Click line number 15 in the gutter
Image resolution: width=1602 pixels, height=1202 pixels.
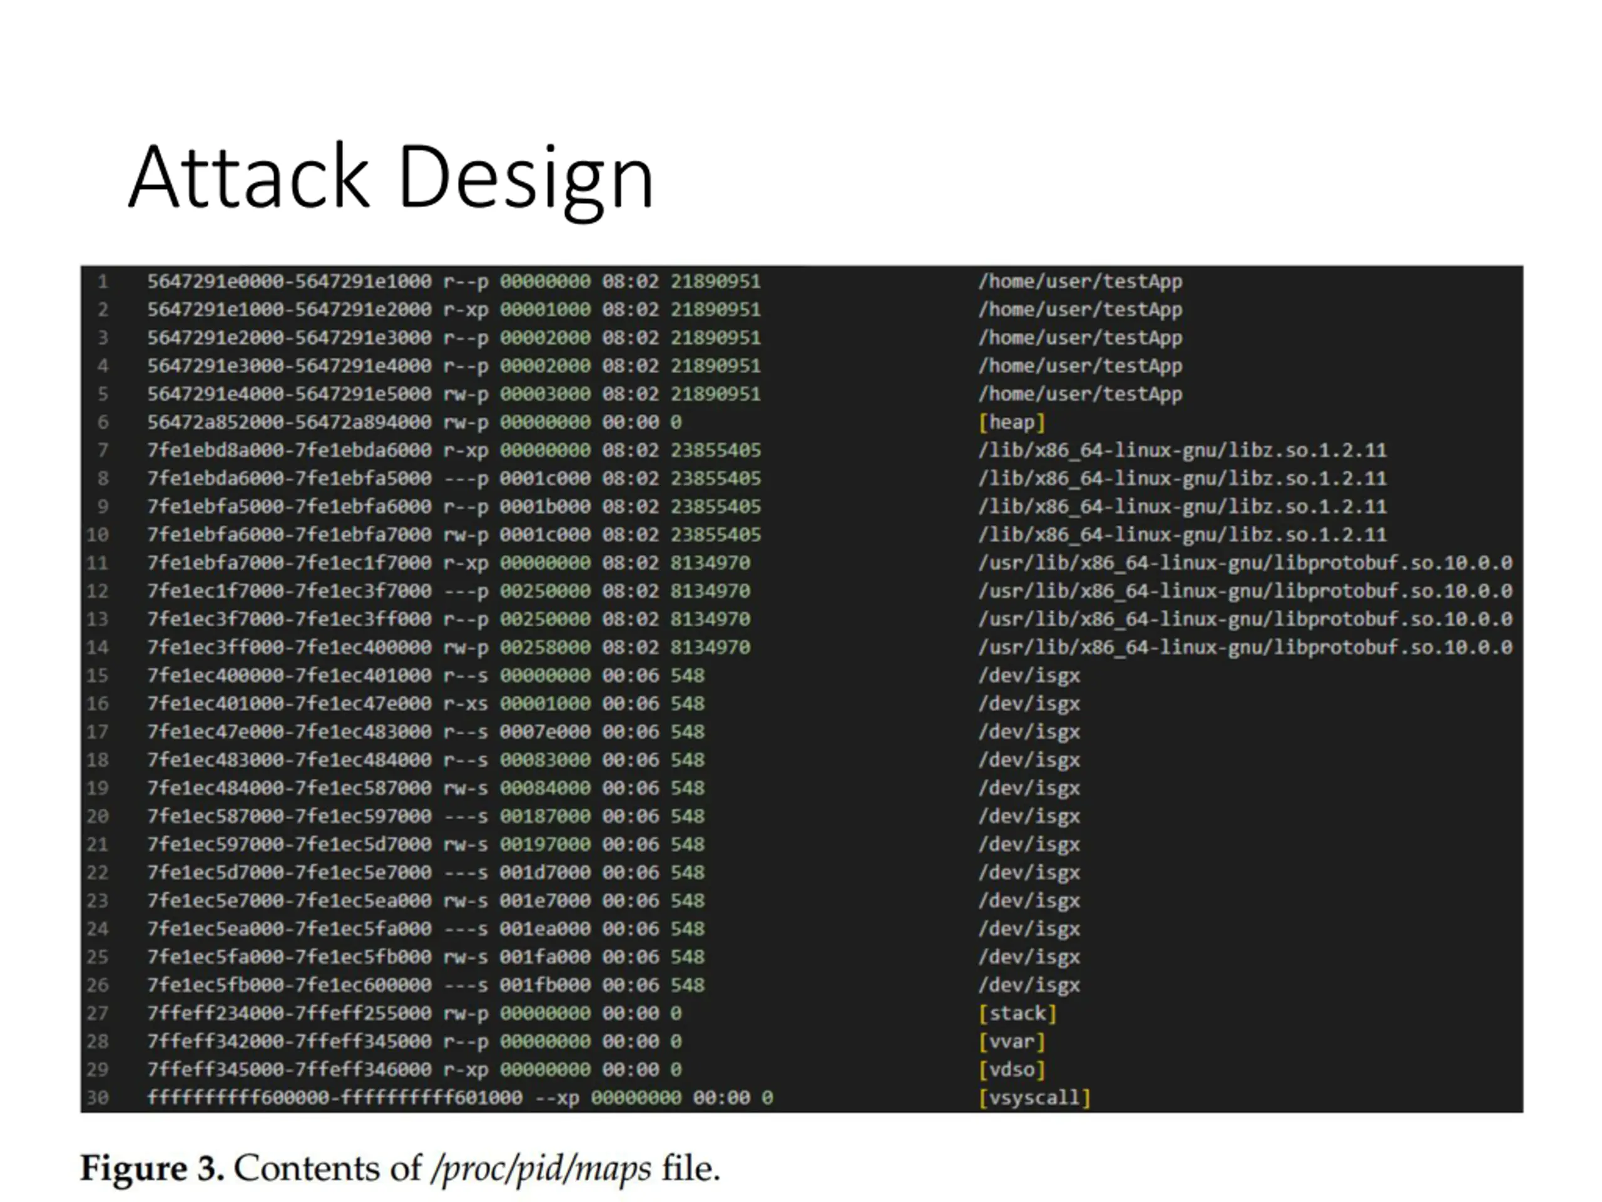point(97,675)
